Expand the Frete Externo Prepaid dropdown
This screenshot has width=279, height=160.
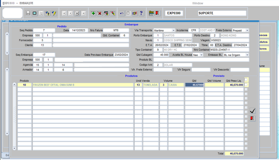pyautogui.click(x=247, y=30)
